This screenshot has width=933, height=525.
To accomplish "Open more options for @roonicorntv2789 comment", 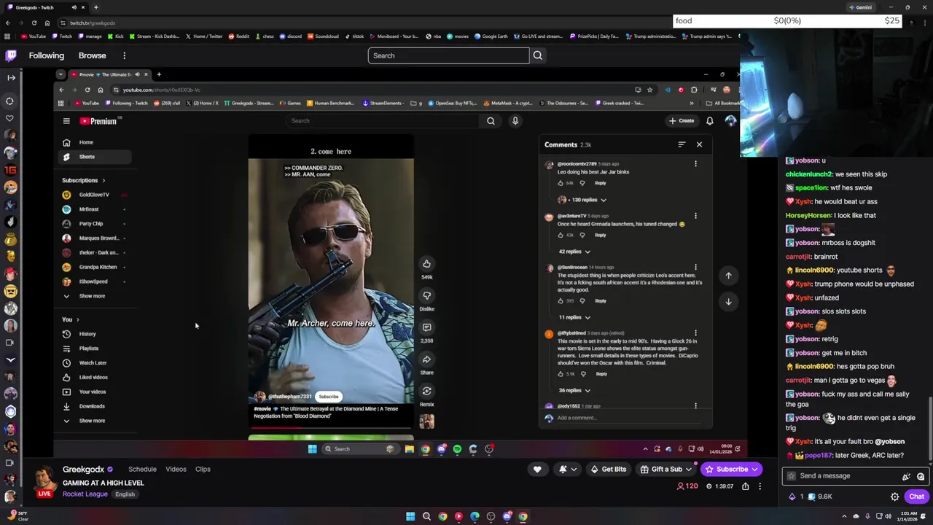I will tap(695, 164).
